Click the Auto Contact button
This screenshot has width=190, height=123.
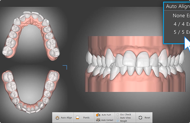pos(104,120)
